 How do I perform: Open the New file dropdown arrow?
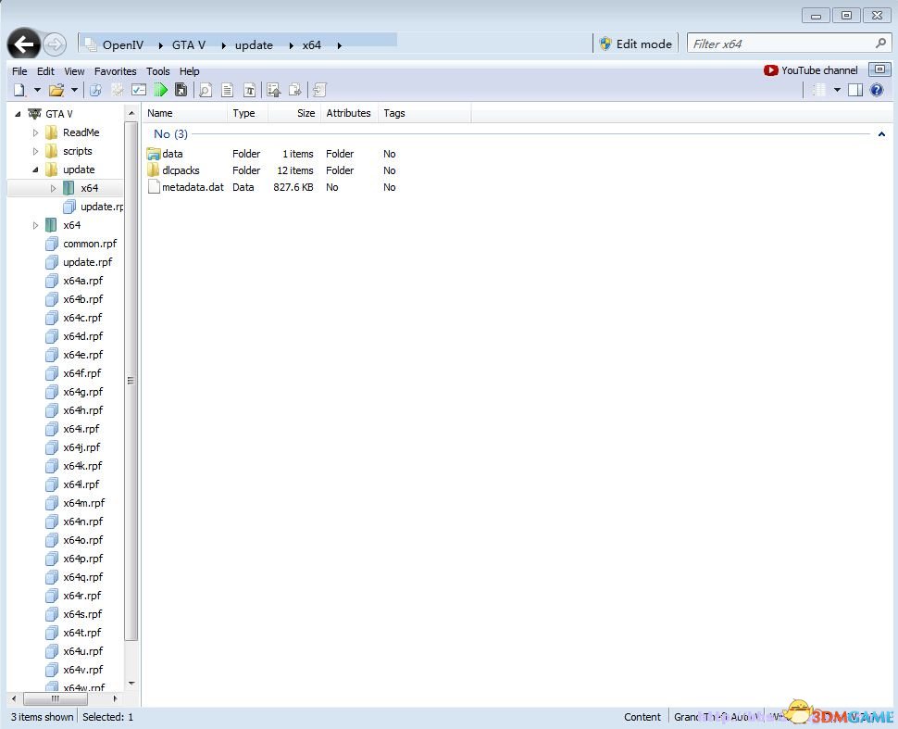(37, 90)
